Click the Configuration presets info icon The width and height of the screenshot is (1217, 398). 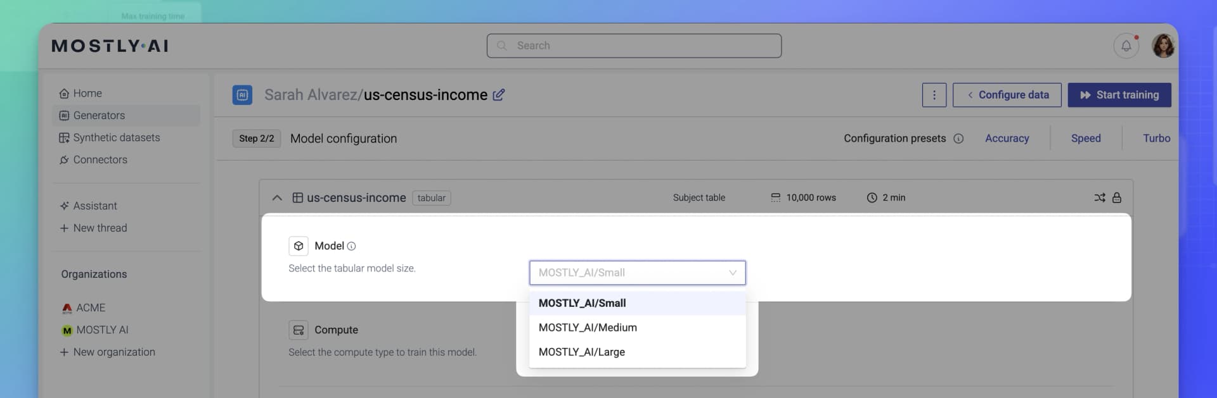(958, 139)
